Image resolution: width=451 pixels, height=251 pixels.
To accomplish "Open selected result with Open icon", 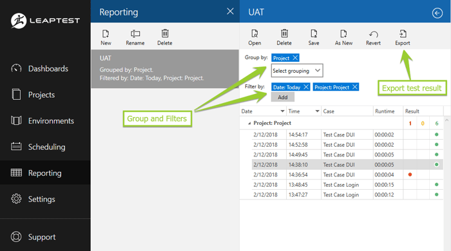I will point(254,37).
